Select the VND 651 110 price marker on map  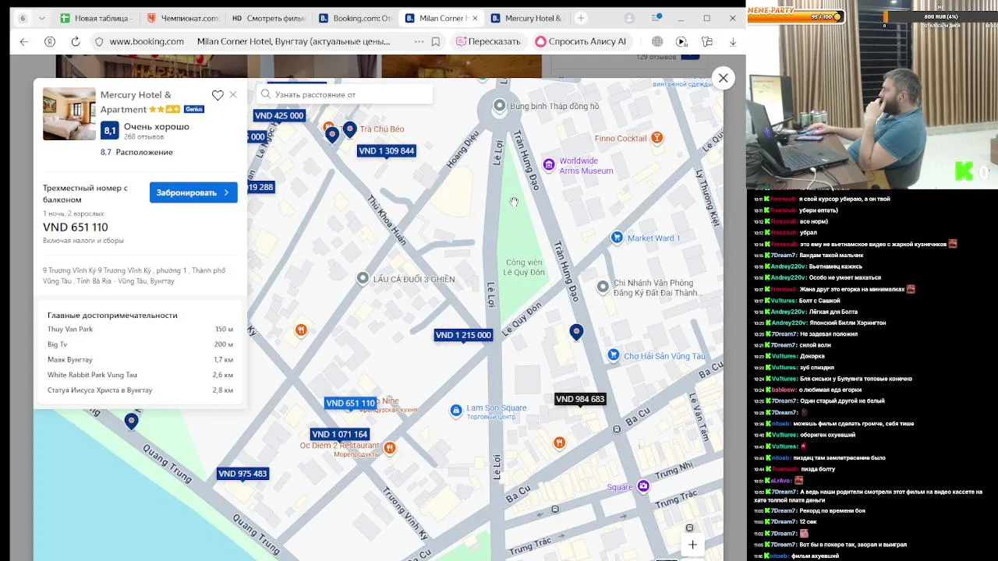[x=350, y=403]
